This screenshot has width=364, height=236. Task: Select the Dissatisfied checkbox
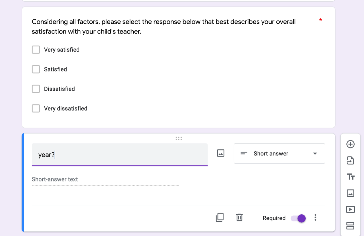pyautogui.click(x=36, y=89)
